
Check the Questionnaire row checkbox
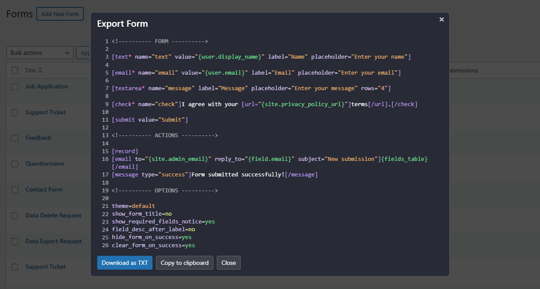coord(14,163)
